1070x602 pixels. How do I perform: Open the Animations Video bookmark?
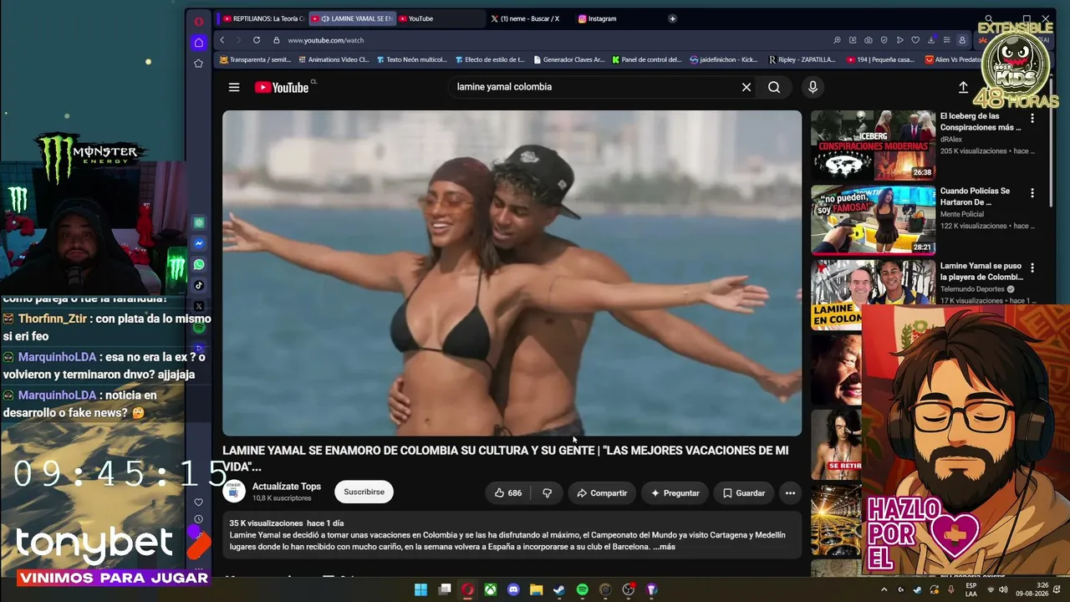pyautogui.click(x=333, y=60)
